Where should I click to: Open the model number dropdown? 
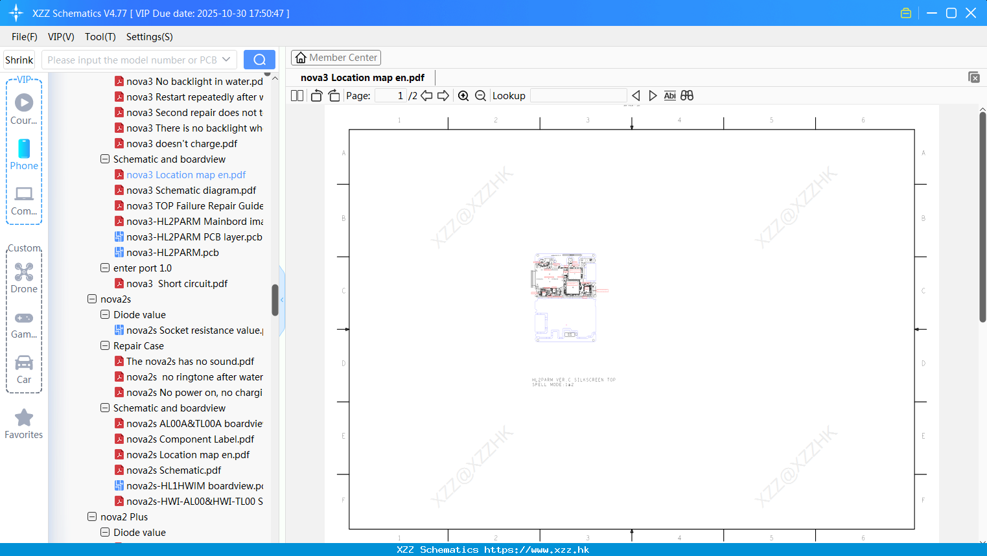coord(226,60)
